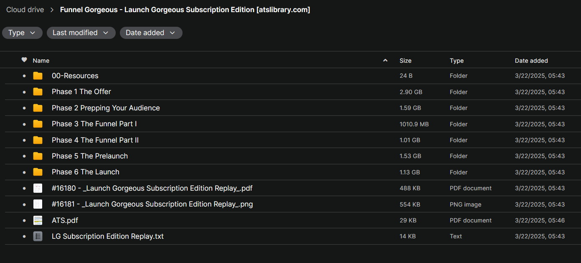Viewport: 581px width, 263px height.
Task: Go to Cloud drive in breadcrumb
Action: coord(25,10)
